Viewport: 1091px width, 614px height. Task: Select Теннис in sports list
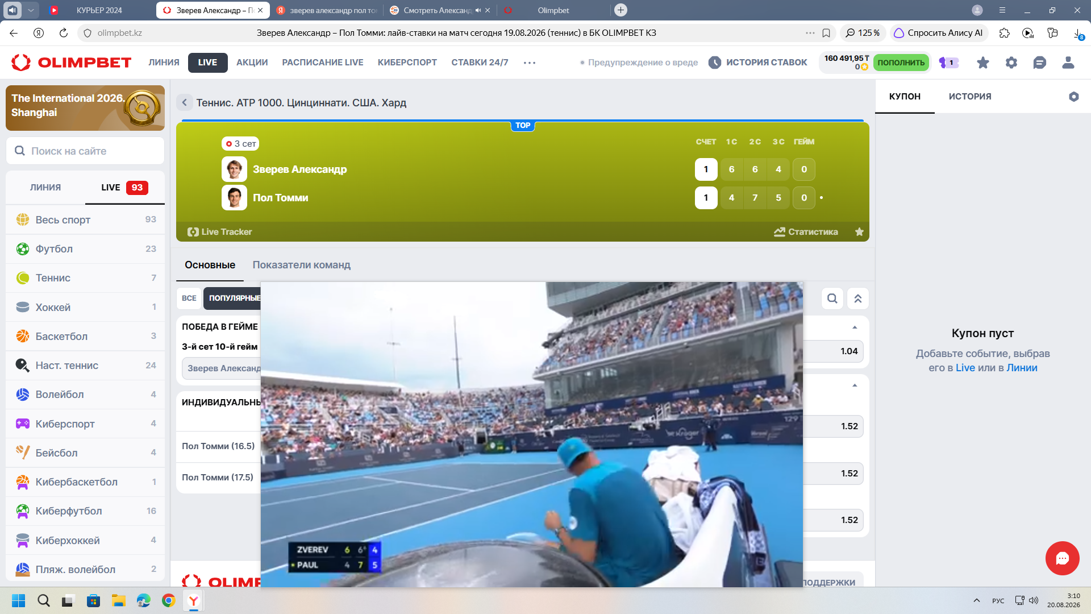tap(85, 278)
